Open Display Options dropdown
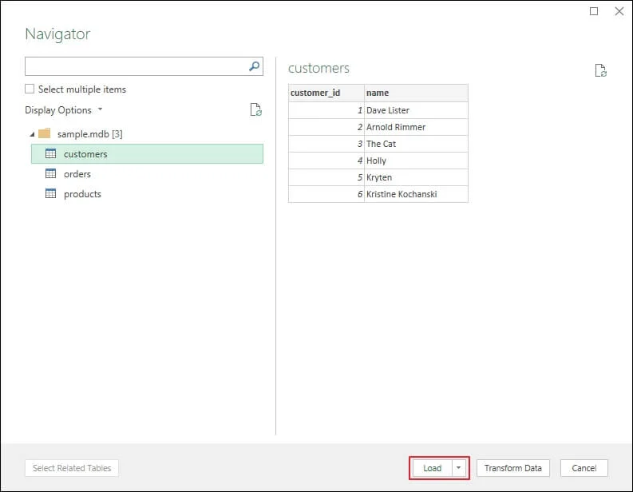This screenshot has height=492, width=633. point(63,110)
